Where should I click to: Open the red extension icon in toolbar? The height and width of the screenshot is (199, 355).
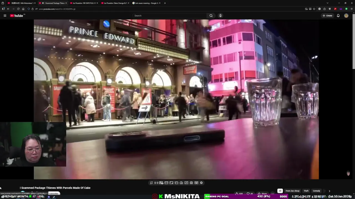pyautogui.click(x=335, y=9)
